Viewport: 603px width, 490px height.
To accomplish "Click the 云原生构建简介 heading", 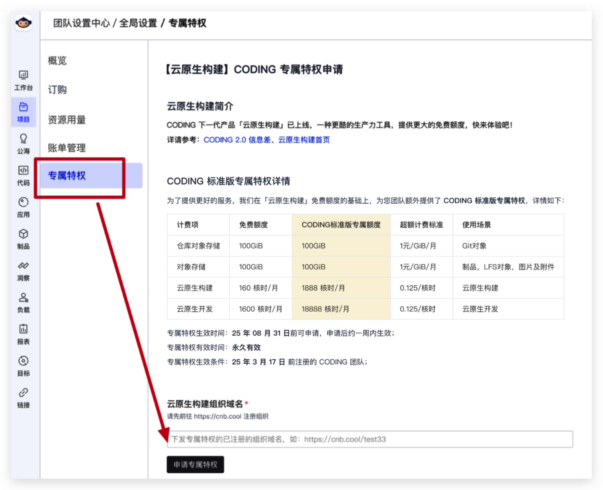I will pos(200,106).
